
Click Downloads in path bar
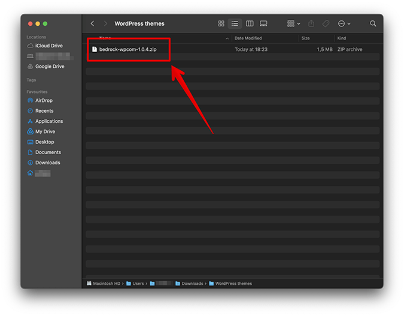click(189, 284)
